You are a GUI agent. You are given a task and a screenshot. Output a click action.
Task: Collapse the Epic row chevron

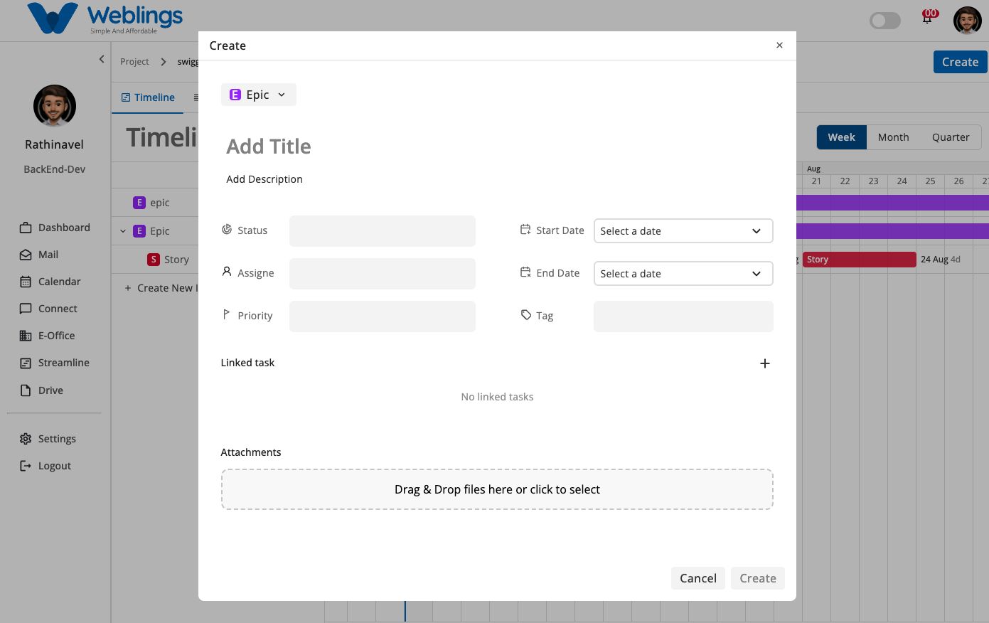[123, 231]
